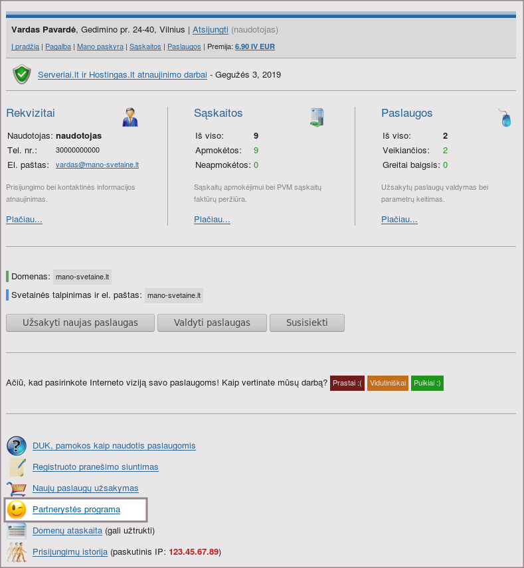Rate service with red Prastai button
The height and width of the screenshot is (568, 524).
pyautogui.click(x=347, y=383)
